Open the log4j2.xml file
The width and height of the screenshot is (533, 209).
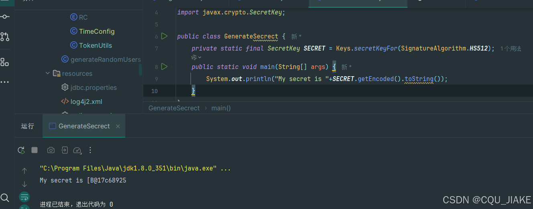point(86,101)
